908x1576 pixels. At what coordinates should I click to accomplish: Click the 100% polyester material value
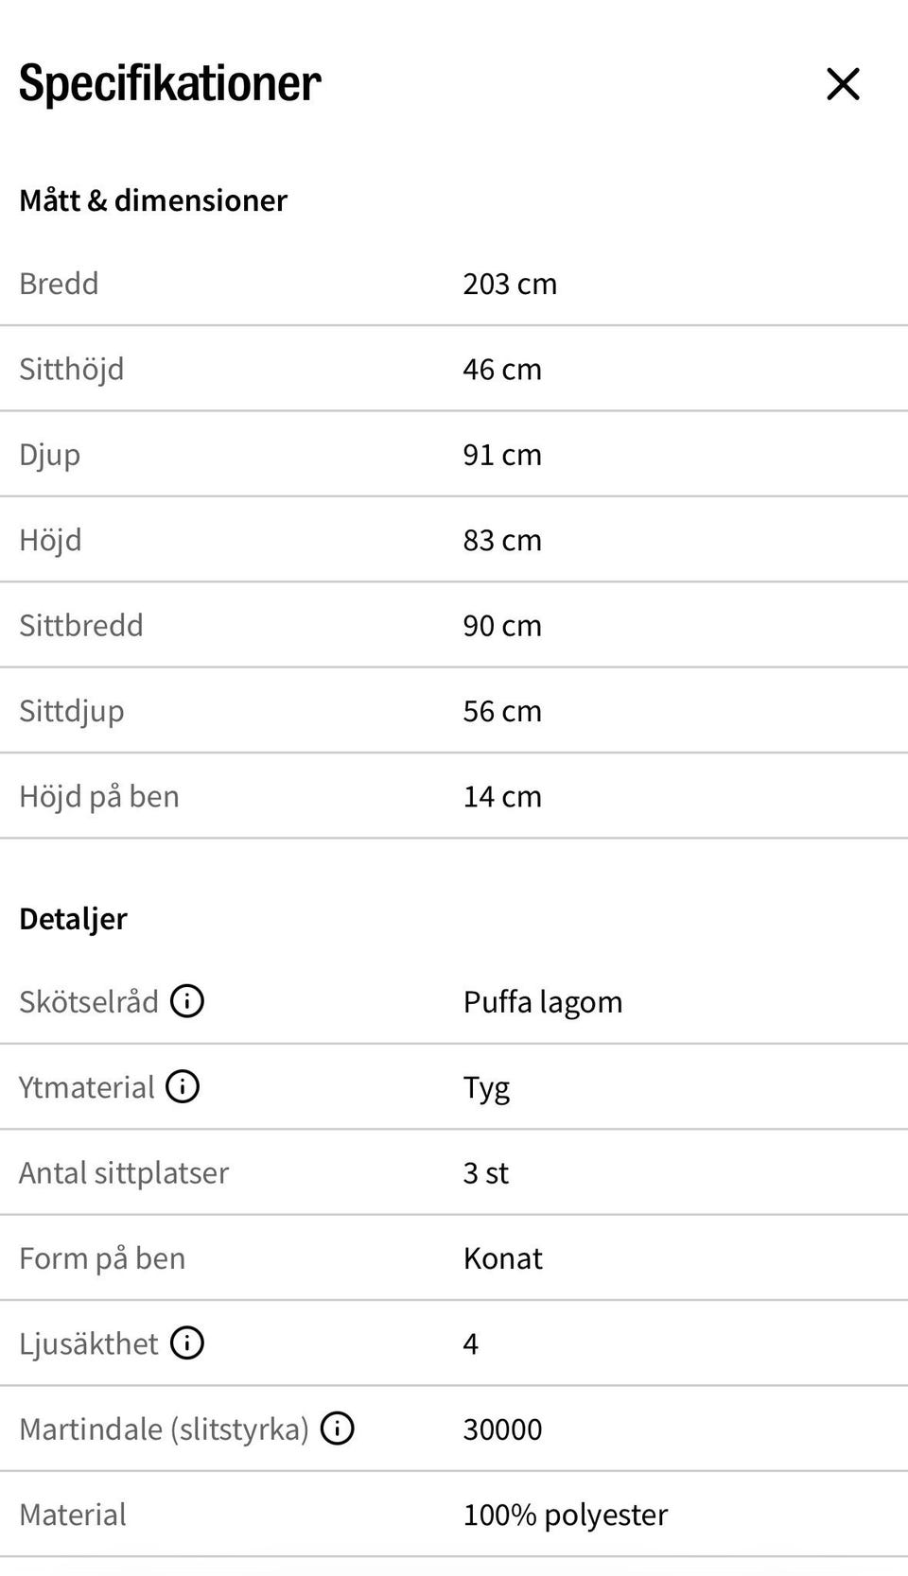click(566, 1515)
